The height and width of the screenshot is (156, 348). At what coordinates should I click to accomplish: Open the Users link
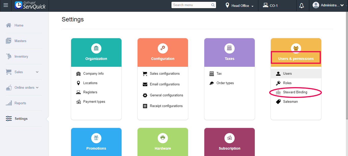[287, 74]
